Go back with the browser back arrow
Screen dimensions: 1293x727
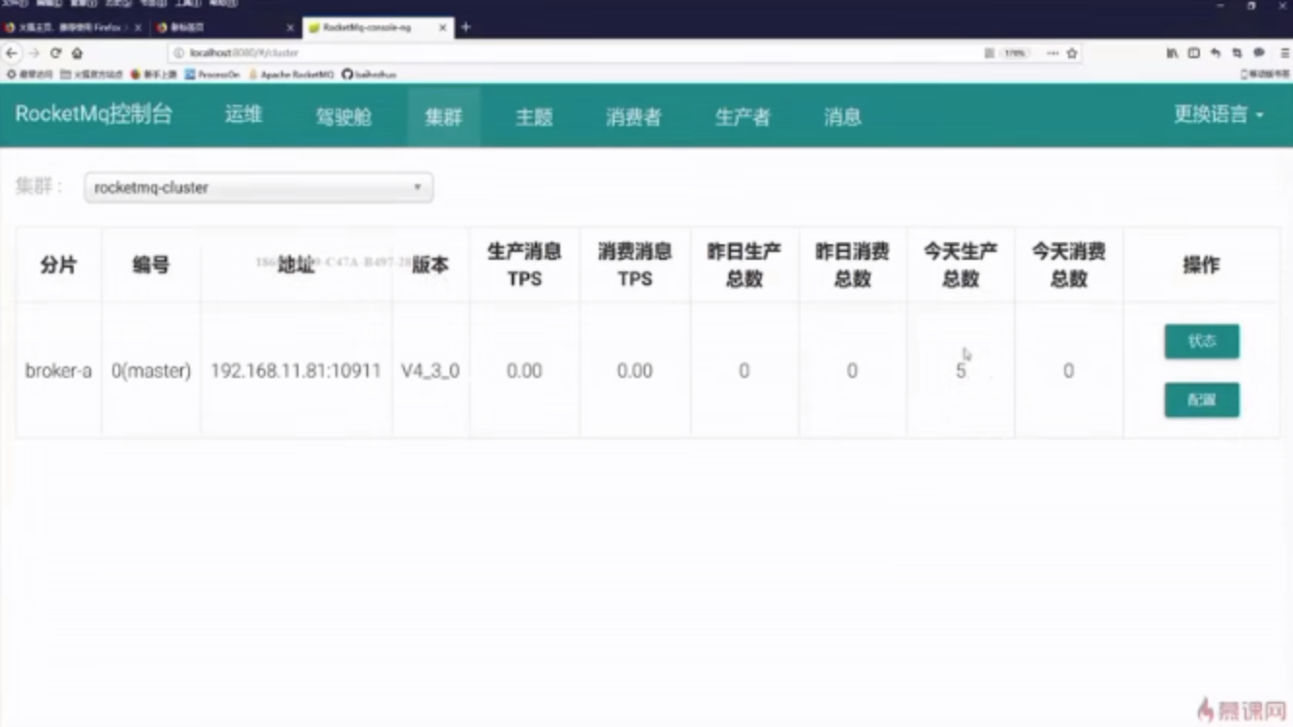tap(12, 53)
